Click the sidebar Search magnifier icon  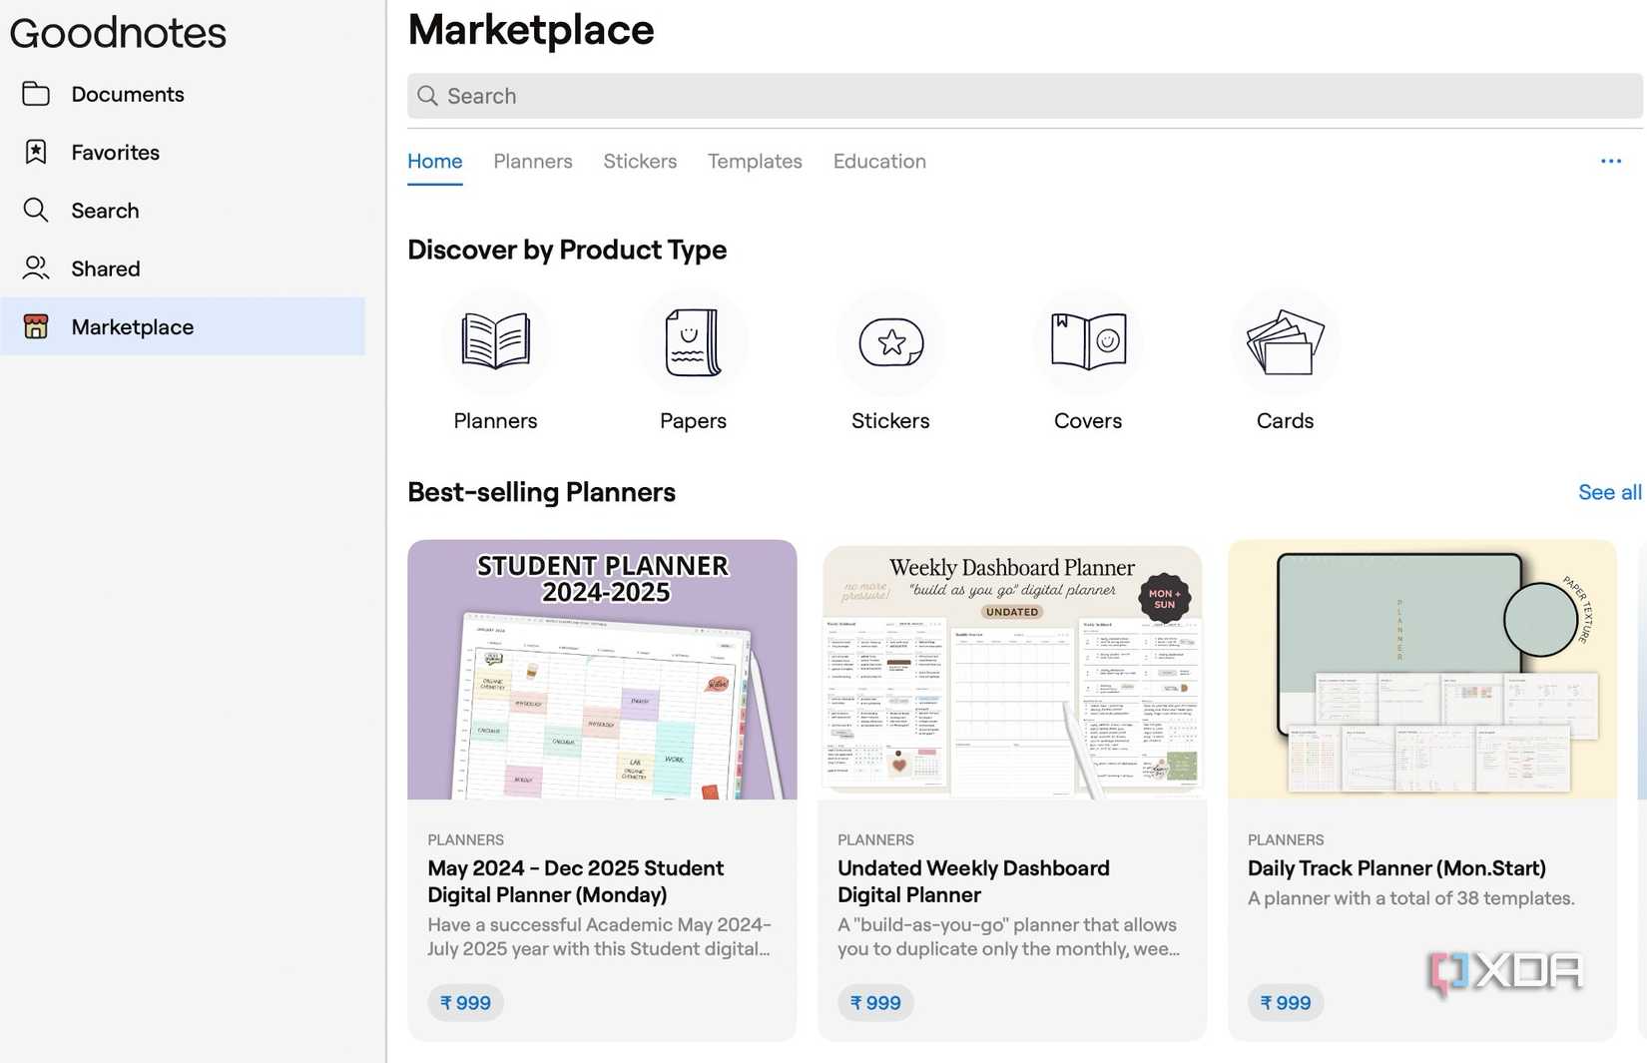(36, 210)
